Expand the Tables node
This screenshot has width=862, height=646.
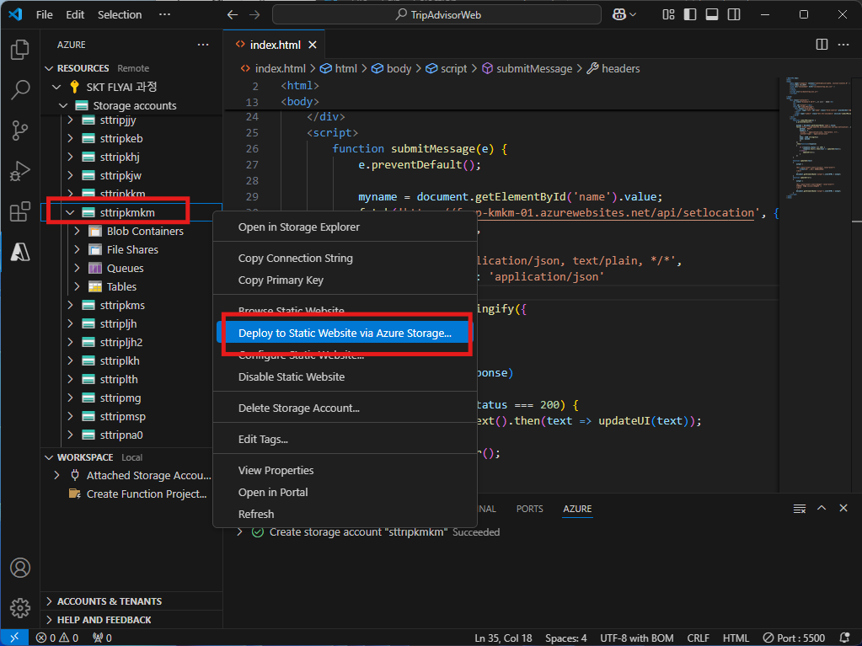pos(77,286)
